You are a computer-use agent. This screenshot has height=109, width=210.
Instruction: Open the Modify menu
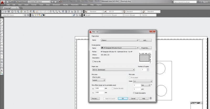[66, 5]
